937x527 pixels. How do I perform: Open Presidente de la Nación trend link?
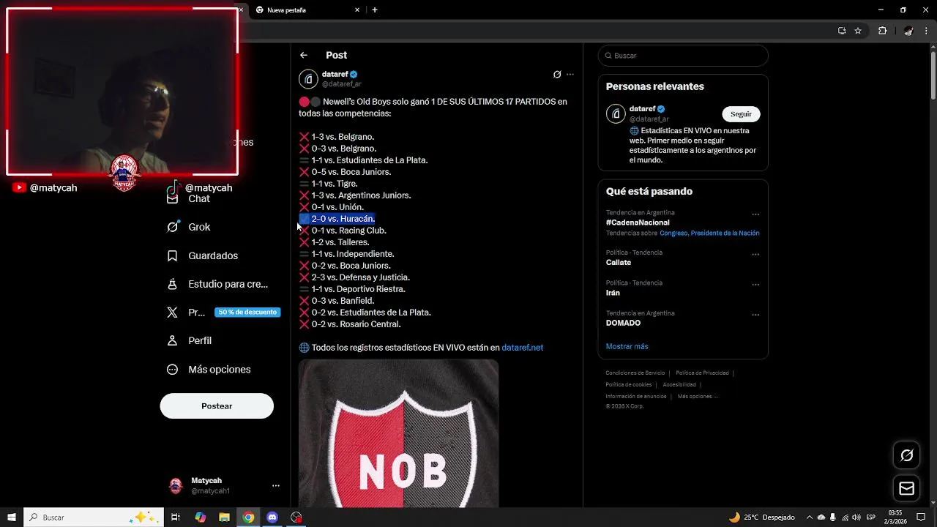click(x=725, y=233)
